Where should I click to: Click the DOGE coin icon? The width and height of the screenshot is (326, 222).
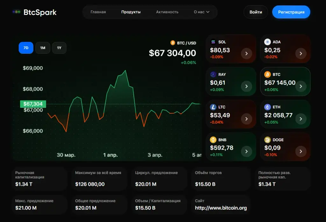(x=267, y=140)
